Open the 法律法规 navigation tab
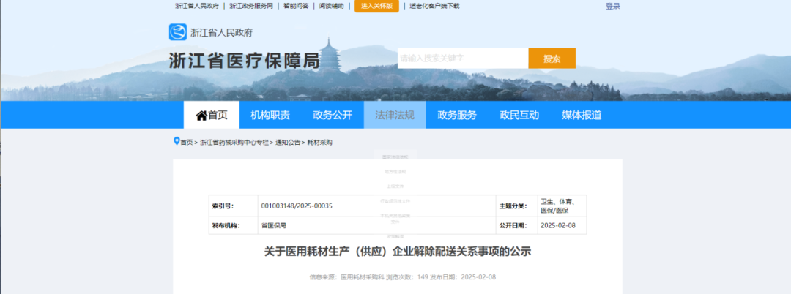The image size is (791, 294). point(395,115)
